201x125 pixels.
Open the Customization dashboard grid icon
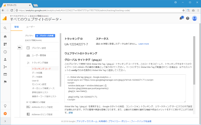5,44
